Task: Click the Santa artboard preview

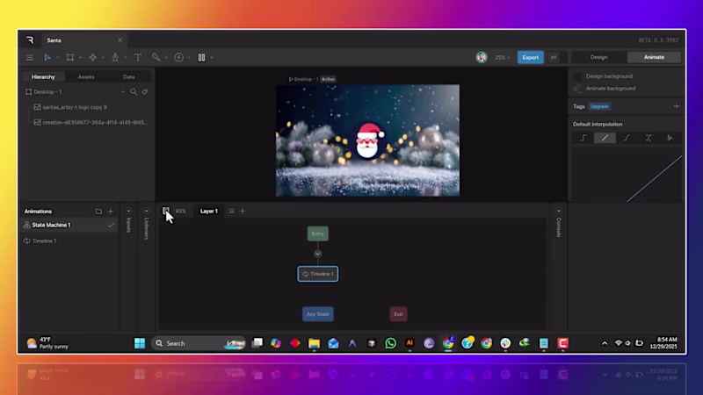Action: [x=367, y=140]
